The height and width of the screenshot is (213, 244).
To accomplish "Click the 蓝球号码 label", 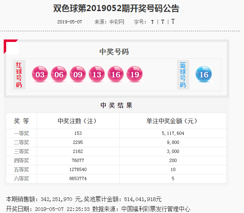I will point(183,75).
